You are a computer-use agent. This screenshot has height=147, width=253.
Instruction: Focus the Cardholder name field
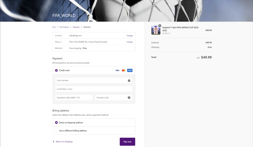[94, 89]
